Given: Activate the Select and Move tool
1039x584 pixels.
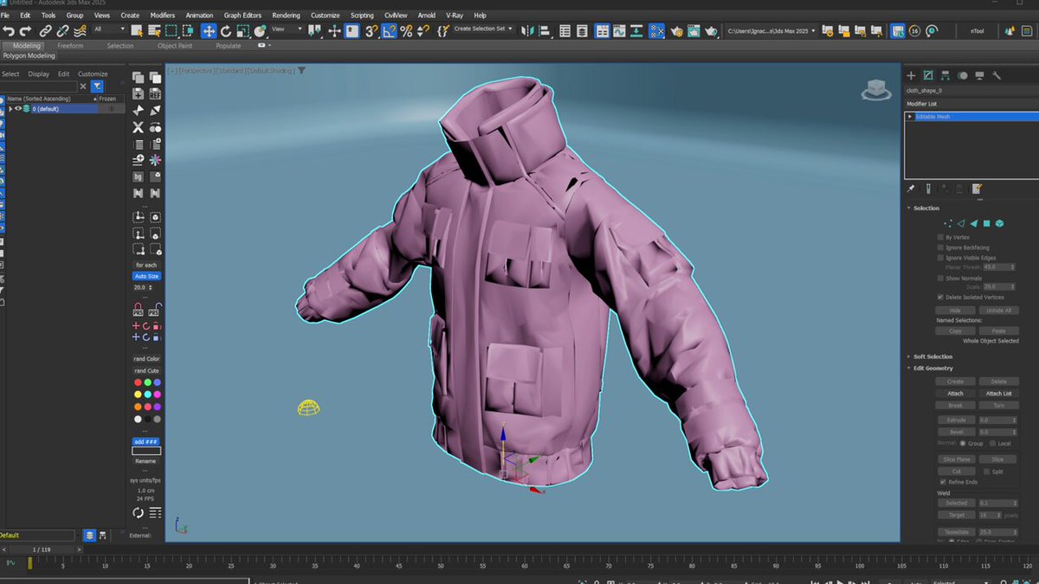Looking at the screenshot, I should [209, 30].
